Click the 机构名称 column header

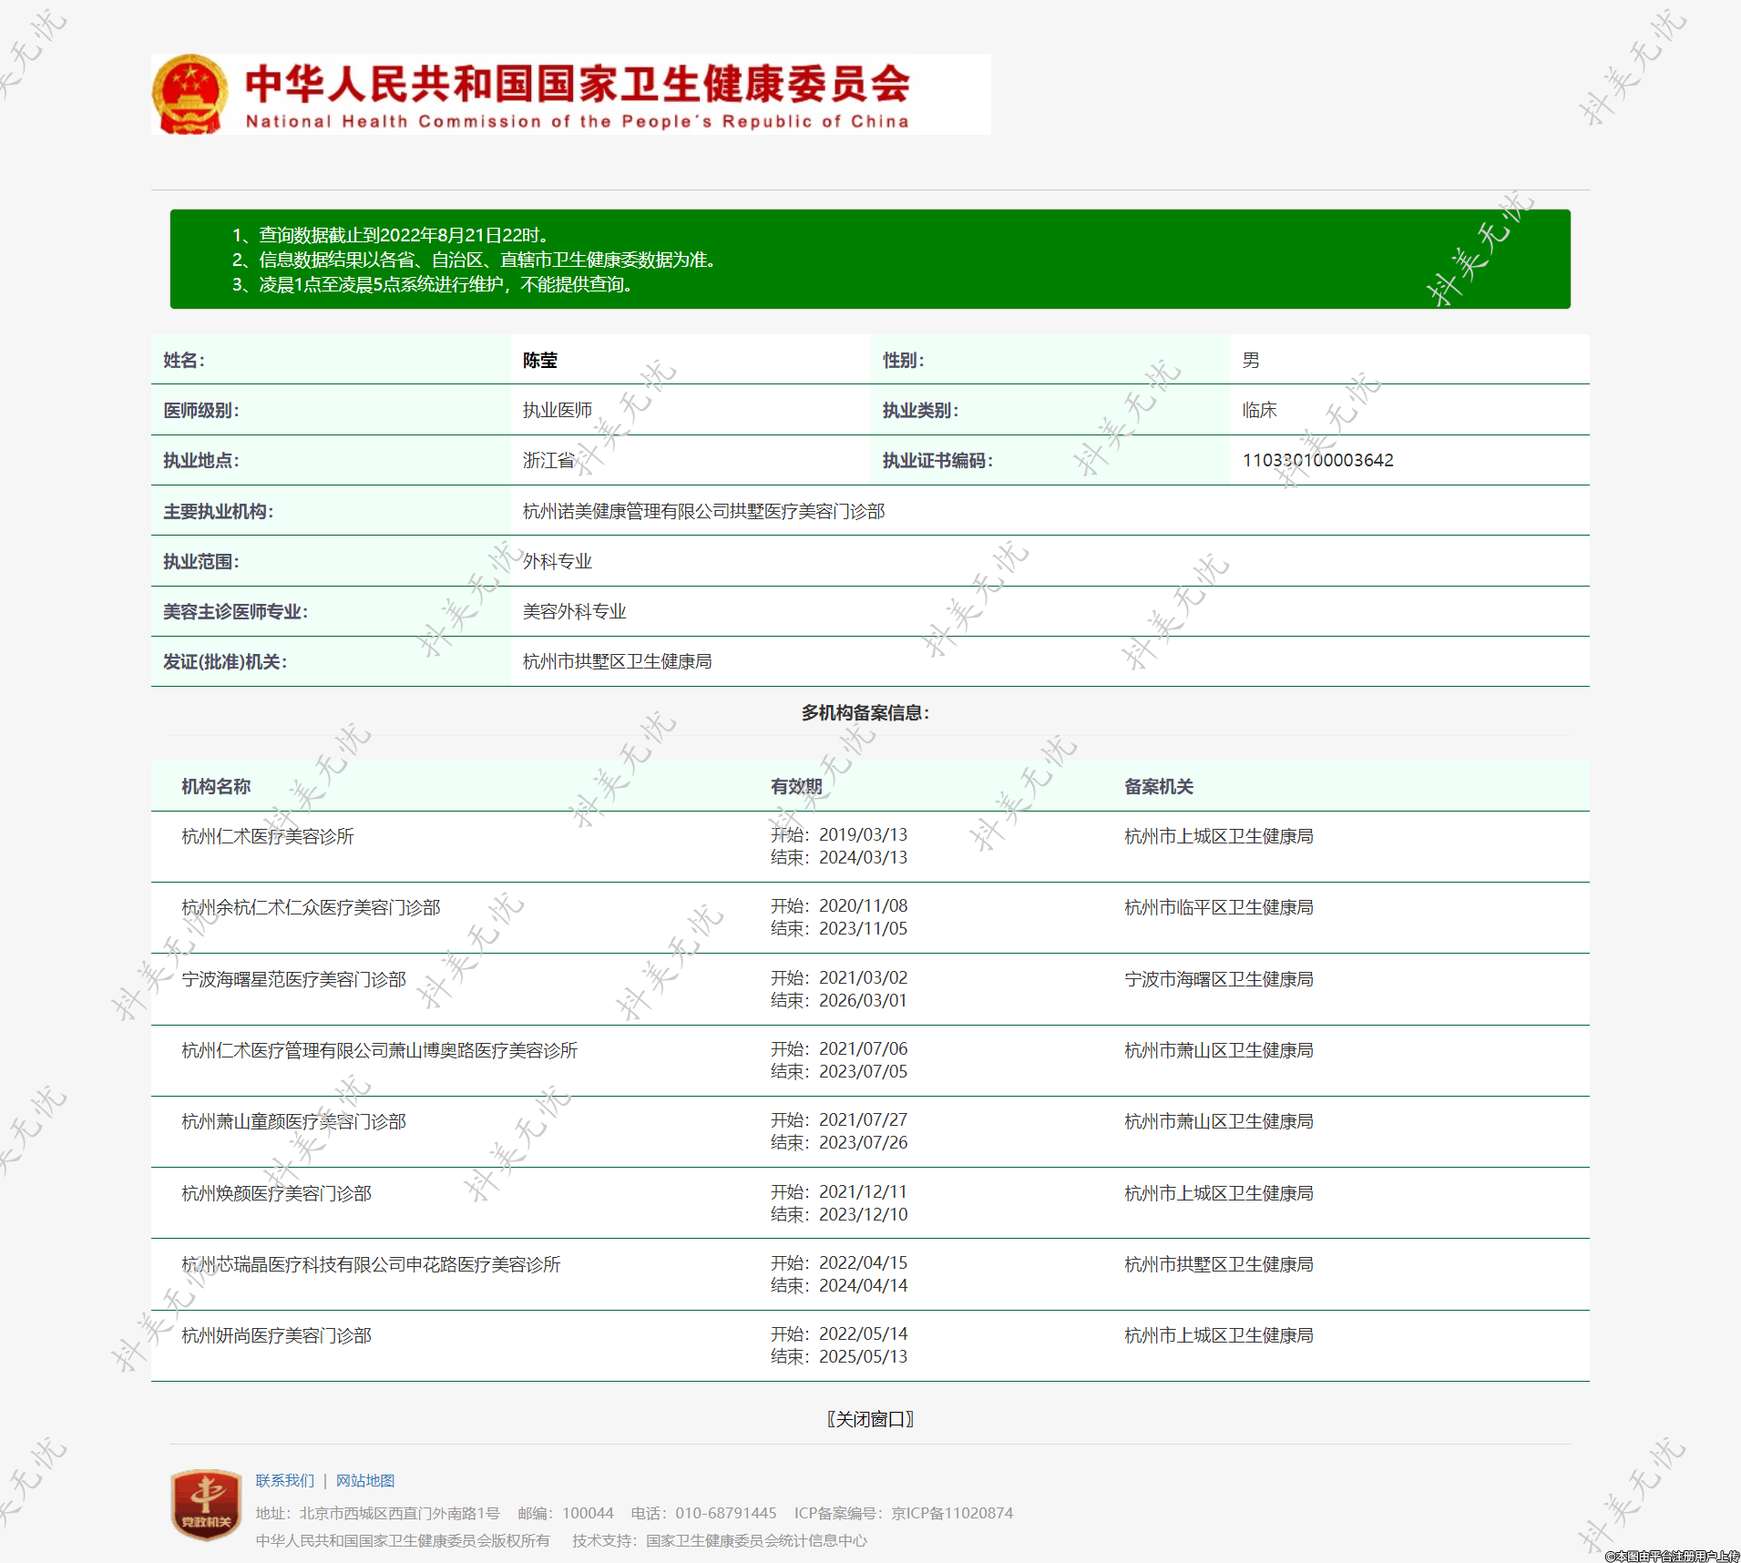(216, 787)
